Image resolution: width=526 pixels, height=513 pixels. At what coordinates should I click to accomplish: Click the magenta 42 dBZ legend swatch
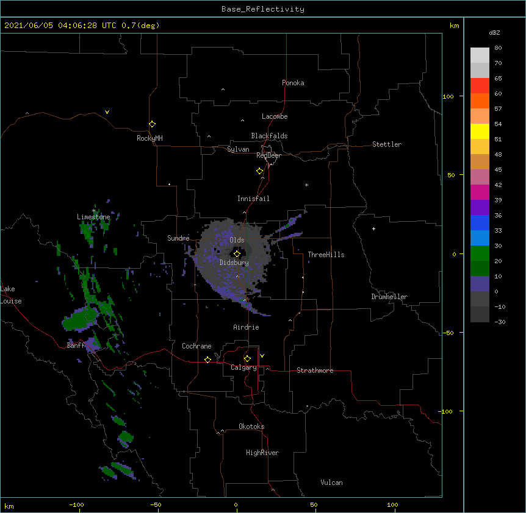(480, 192)
